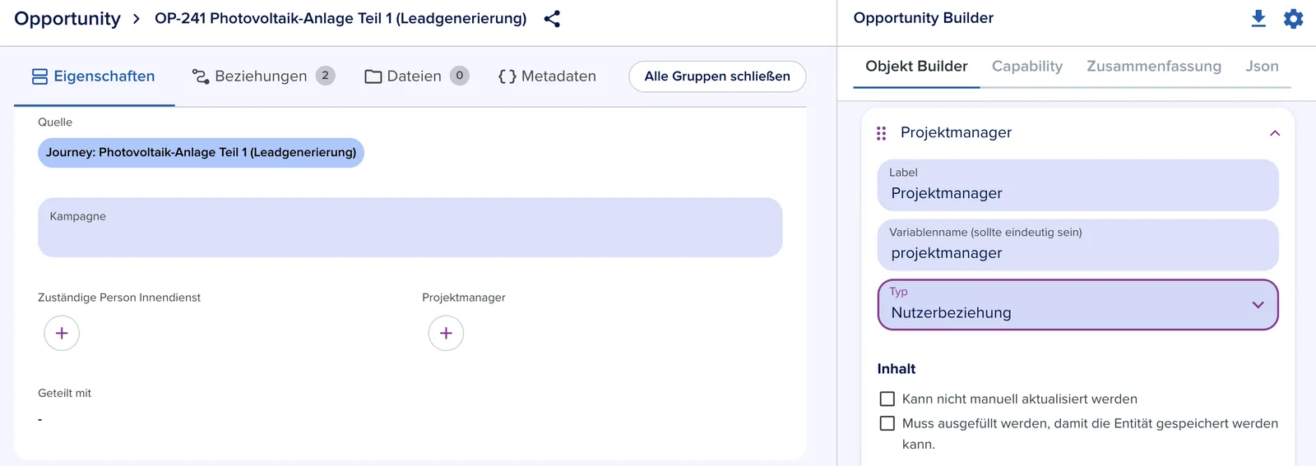1316x466 pixels.
Task: Open the settings gear in Opportunity Builder
Action: point(1294,18)
